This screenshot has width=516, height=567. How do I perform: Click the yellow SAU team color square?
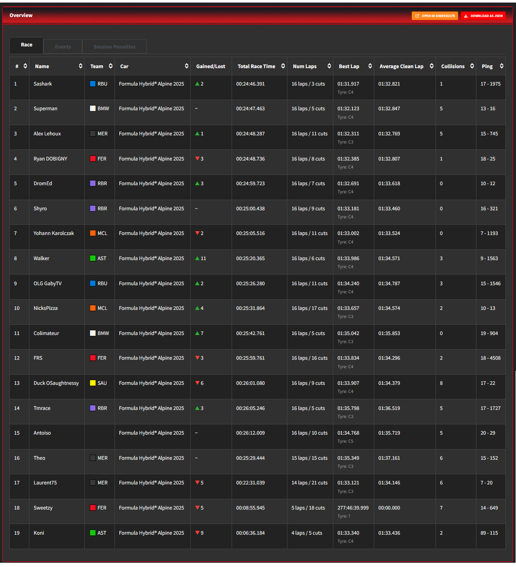[x=93, y=383]
